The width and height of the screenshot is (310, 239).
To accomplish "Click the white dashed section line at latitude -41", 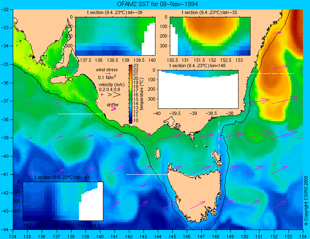I will coord(148,174).
